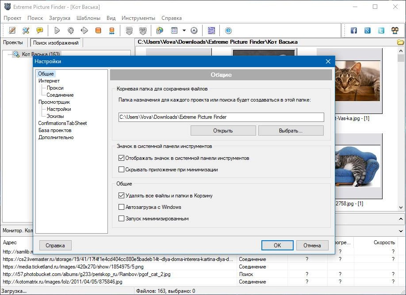Switch to the Проекты tab
This screenshot has height=295, width=406.
point(13,42)
